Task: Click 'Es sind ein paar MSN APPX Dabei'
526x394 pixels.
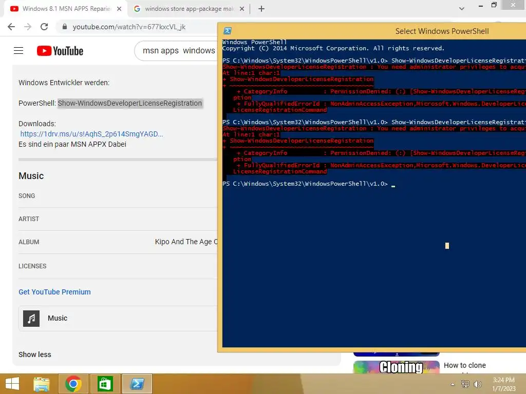Action: tap(72, 144)
